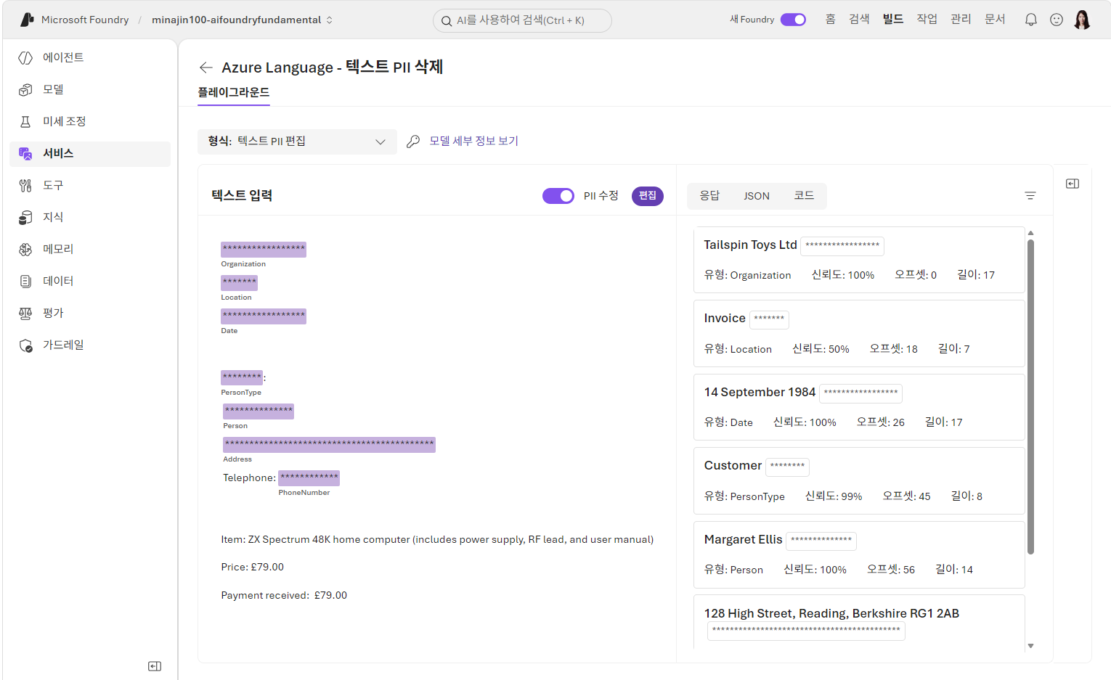Click the redacted Location entity in text

tap(239, 282)
